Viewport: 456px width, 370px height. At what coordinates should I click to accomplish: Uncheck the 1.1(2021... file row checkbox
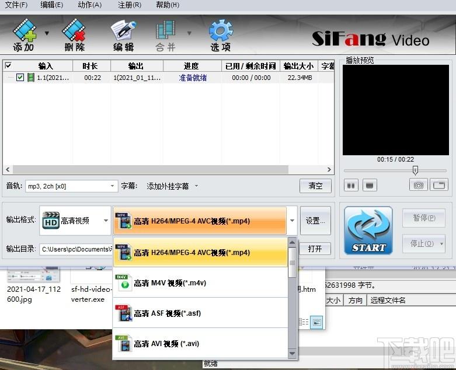click(20, 78)
